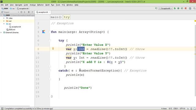Stop the running process
The height and width of the screenshot is (110, 196).
[x=186, y=8]
